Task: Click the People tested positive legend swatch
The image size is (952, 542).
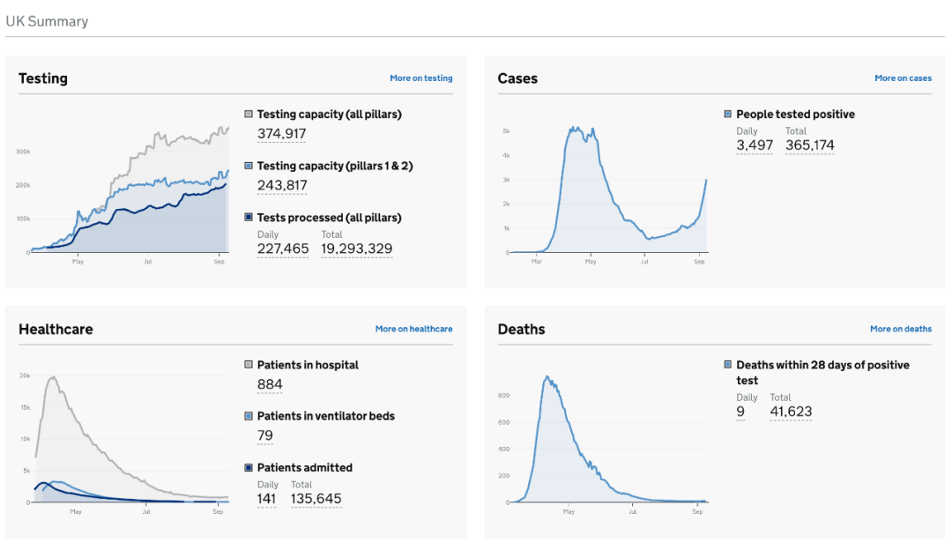Action: (728, 115)
